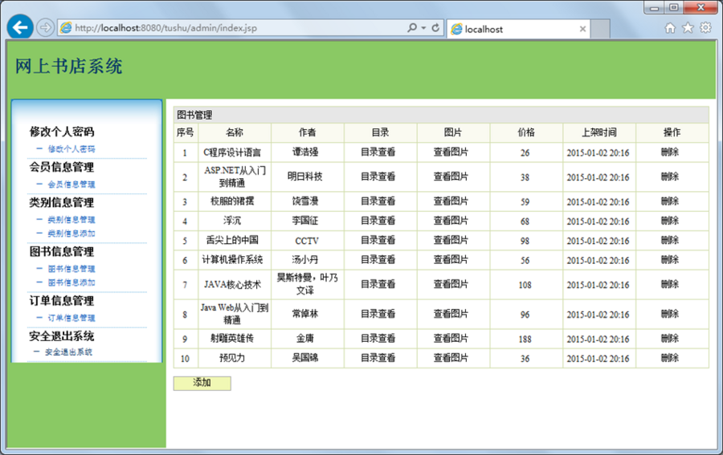
Task: Select the localhost tab
Action: coord(518,29)
